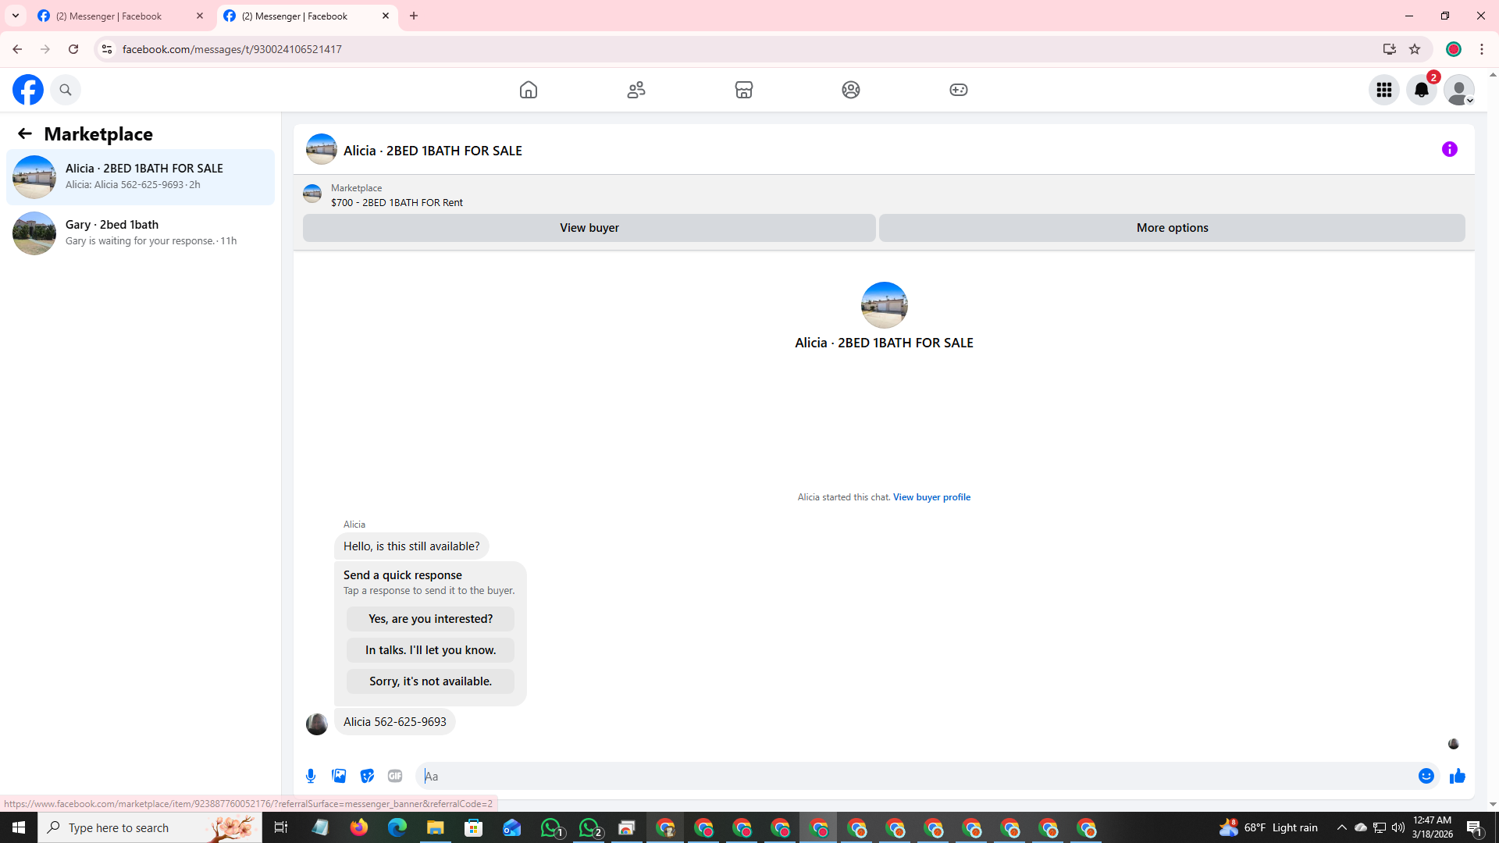View site information icon in address bar
The width and height of the screenshot is (1499, 843).
pyautogui.click(x=107, y=49)
